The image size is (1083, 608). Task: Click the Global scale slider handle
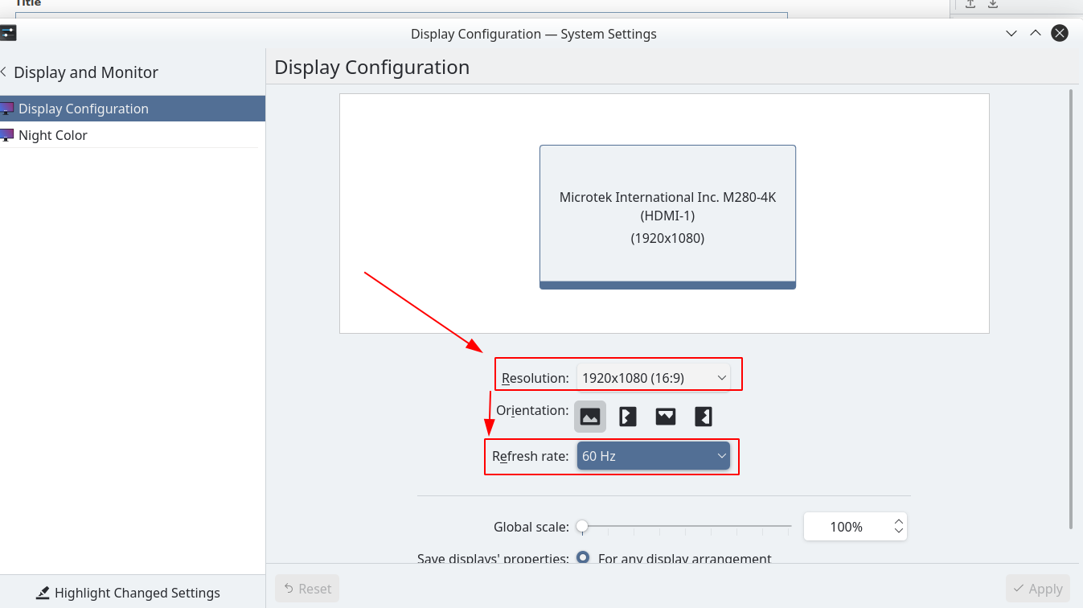pyautogui.click(x=582, y=527)
